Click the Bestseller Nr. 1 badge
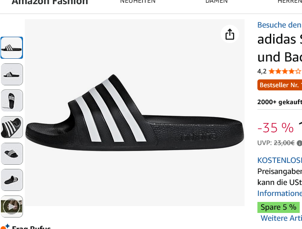The width and height of the screenshot is (302, 229). point(280,85)
